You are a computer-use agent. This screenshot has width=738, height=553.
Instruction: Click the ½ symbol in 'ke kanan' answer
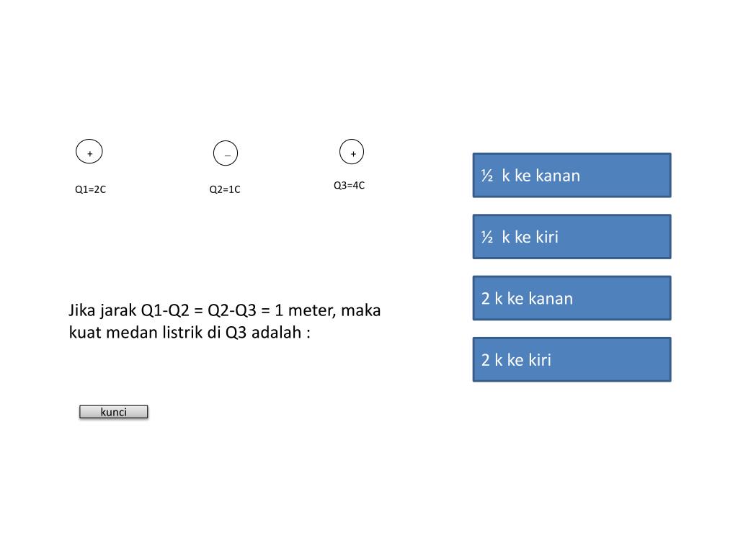click(x=487, y=176)
